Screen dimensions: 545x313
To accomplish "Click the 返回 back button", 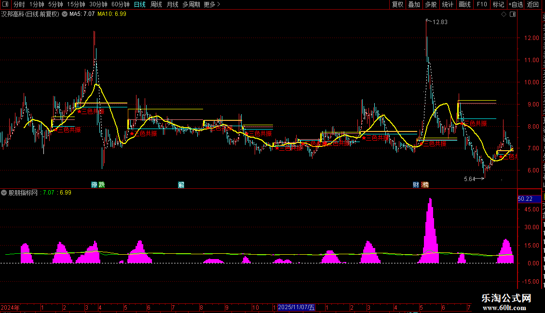I will [532, 4].
